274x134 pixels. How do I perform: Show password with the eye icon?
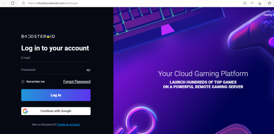(x=88, y=70)
